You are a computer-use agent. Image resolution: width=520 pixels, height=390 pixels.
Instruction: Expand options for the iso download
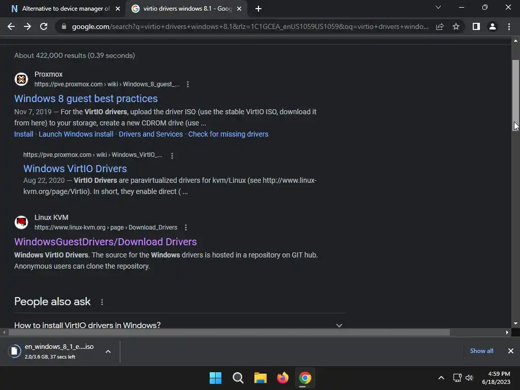[x=108, y=351]
